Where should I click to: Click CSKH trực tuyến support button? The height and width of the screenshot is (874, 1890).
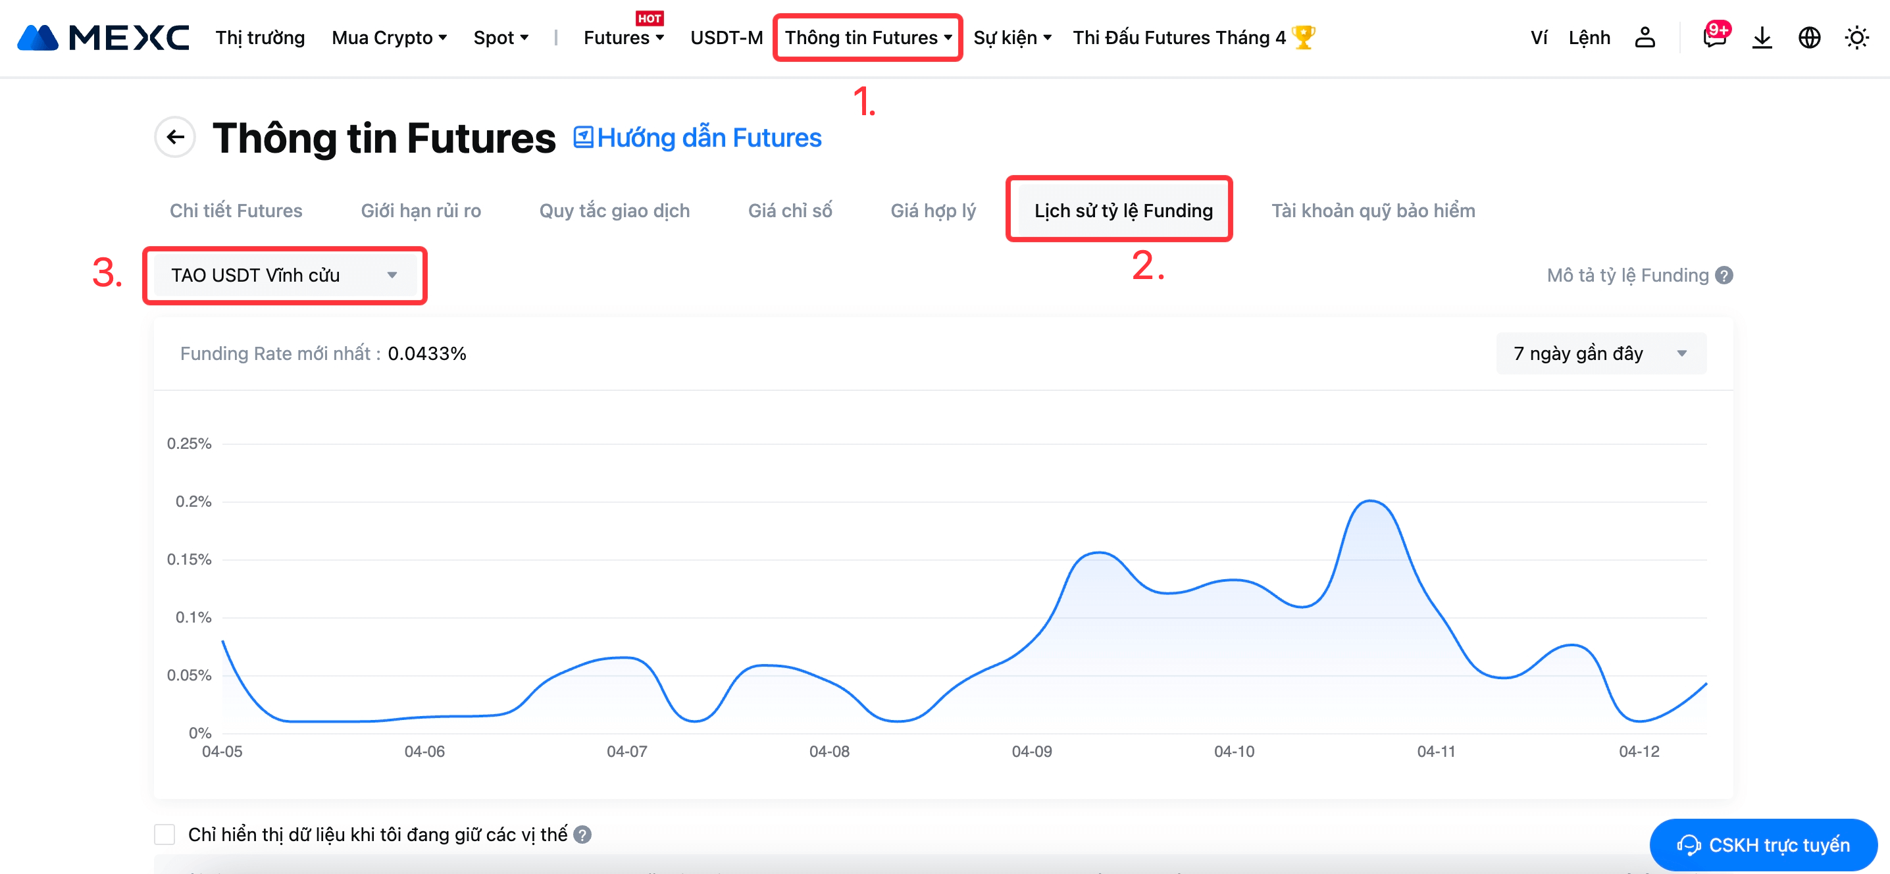coord(1763,844)
